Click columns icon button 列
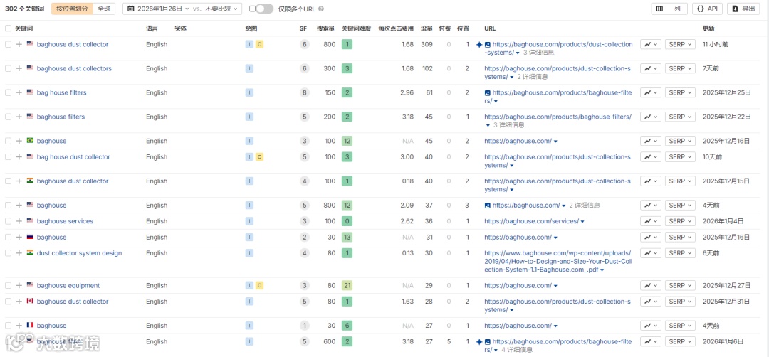This screenshot has height=357, width=769. [669, 9]
